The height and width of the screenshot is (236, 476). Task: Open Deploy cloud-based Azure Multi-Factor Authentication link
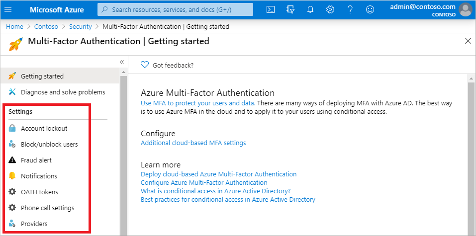(x=218, y=174)
